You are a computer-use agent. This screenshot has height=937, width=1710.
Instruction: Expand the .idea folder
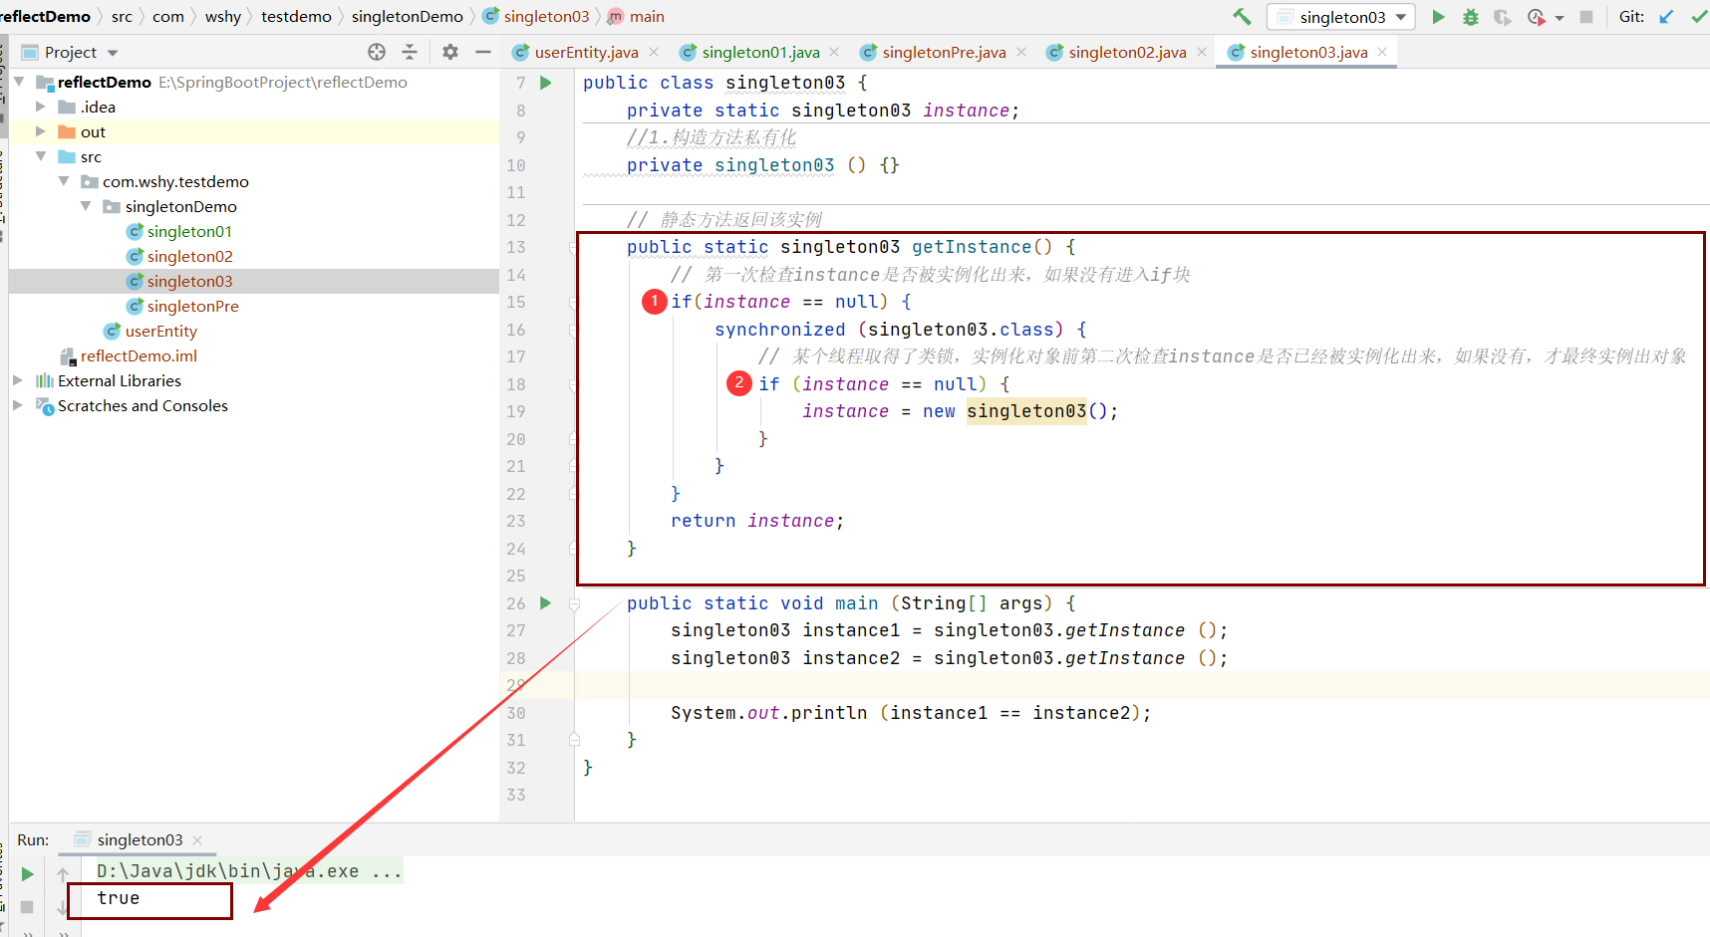pos(41,107)
